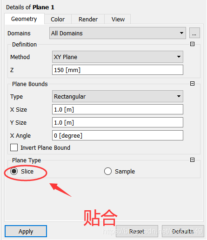Click the Defaults button
Image resolution: width=207 pixels, height=240 pixels.
183,231
